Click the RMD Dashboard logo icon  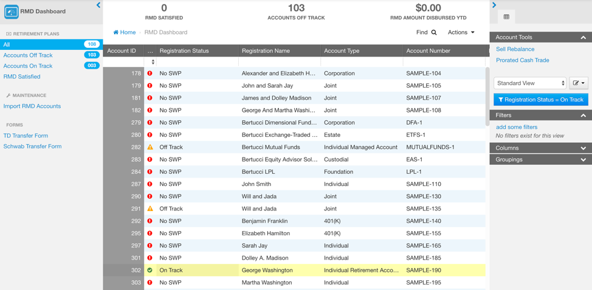(x=12, y=12)
